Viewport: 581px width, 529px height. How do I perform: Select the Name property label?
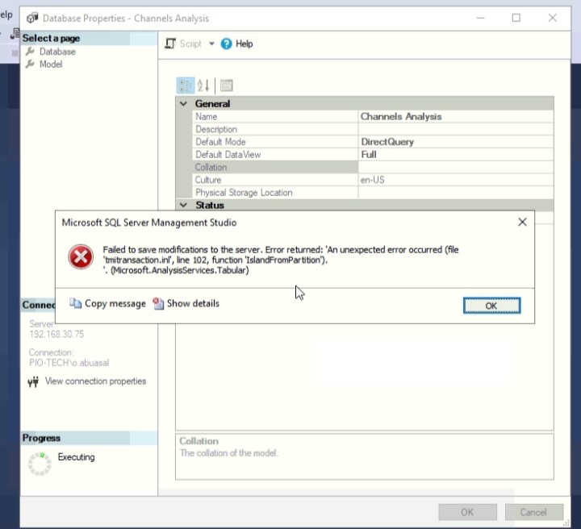pos(207,117)
